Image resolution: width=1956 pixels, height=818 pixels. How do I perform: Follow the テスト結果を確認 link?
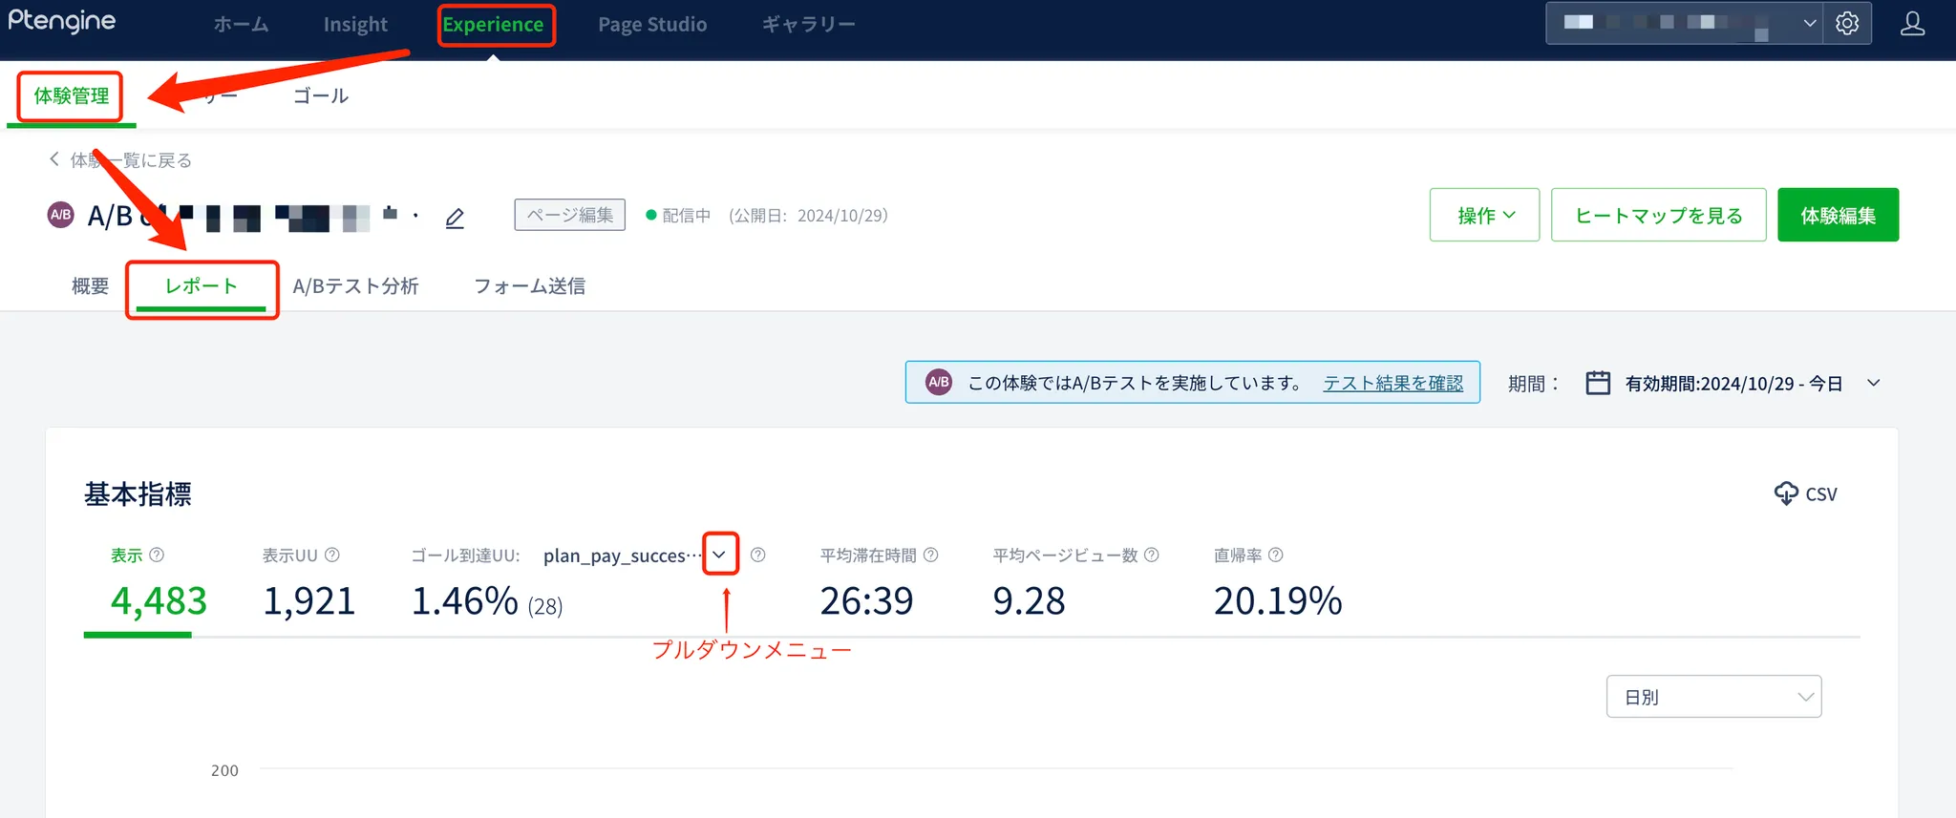1393,383
